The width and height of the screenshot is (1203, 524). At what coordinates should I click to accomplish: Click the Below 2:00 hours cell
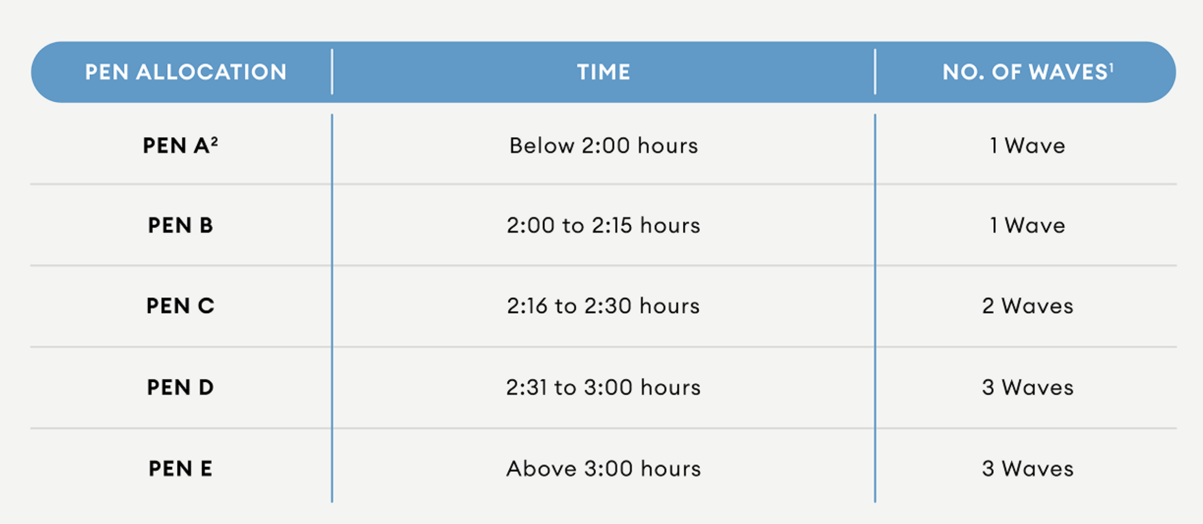(x=604, y=146)
